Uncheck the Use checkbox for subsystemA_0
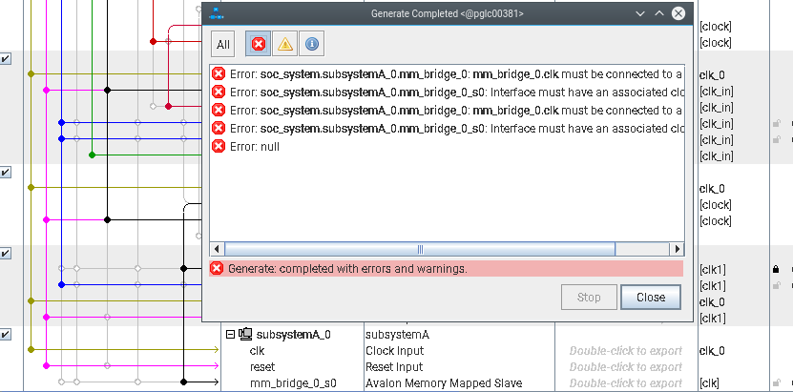 [x=5, y=335]
